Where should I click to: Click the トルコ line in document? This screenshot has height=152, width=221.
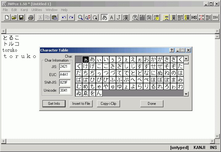coord(11,44)
